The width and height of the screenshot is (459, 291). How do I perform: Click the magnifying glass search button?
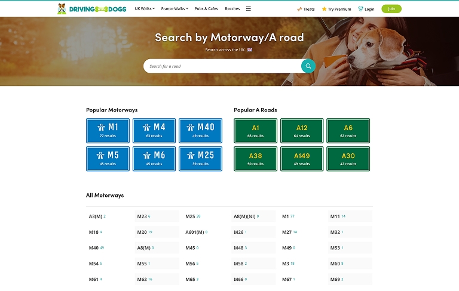pos(308,66)
